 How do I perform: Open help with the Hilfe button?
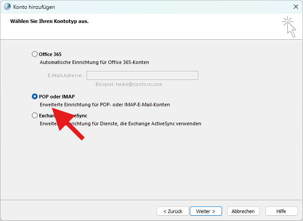281,211
